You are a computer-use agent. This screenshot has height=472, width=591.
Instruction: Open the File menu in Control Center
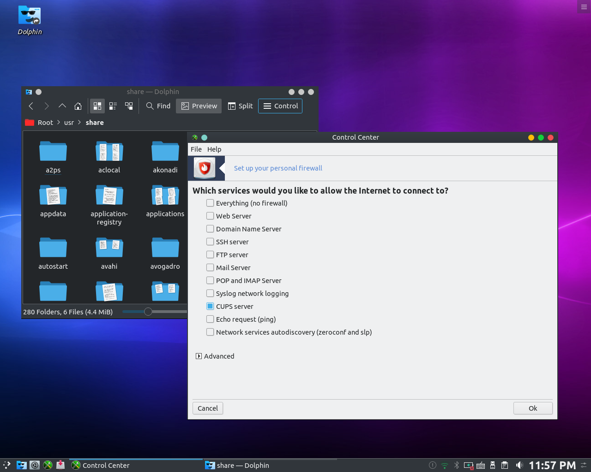[x=196, y=149]
